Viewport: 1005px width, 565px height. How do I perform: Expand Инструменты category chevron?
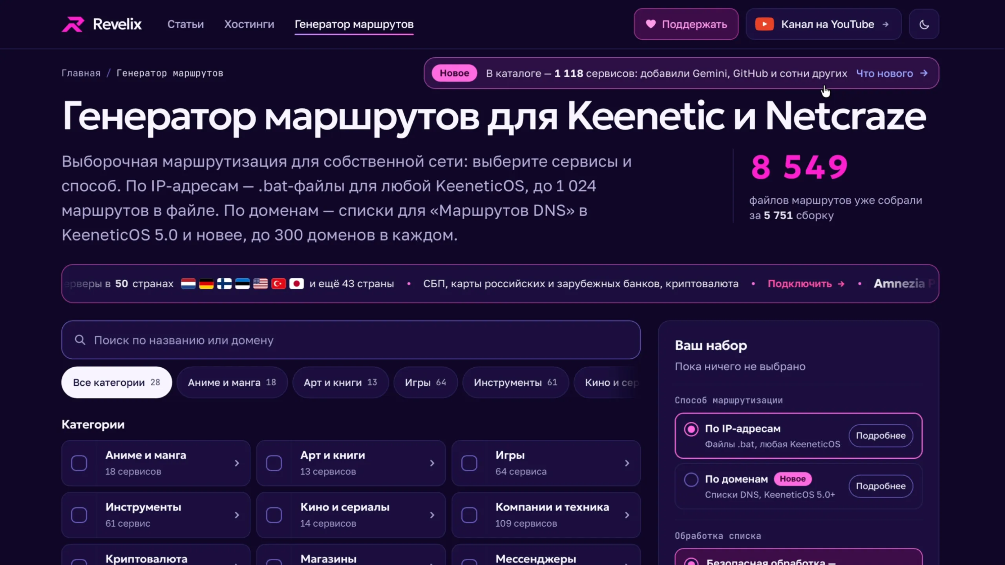[237, 515]
